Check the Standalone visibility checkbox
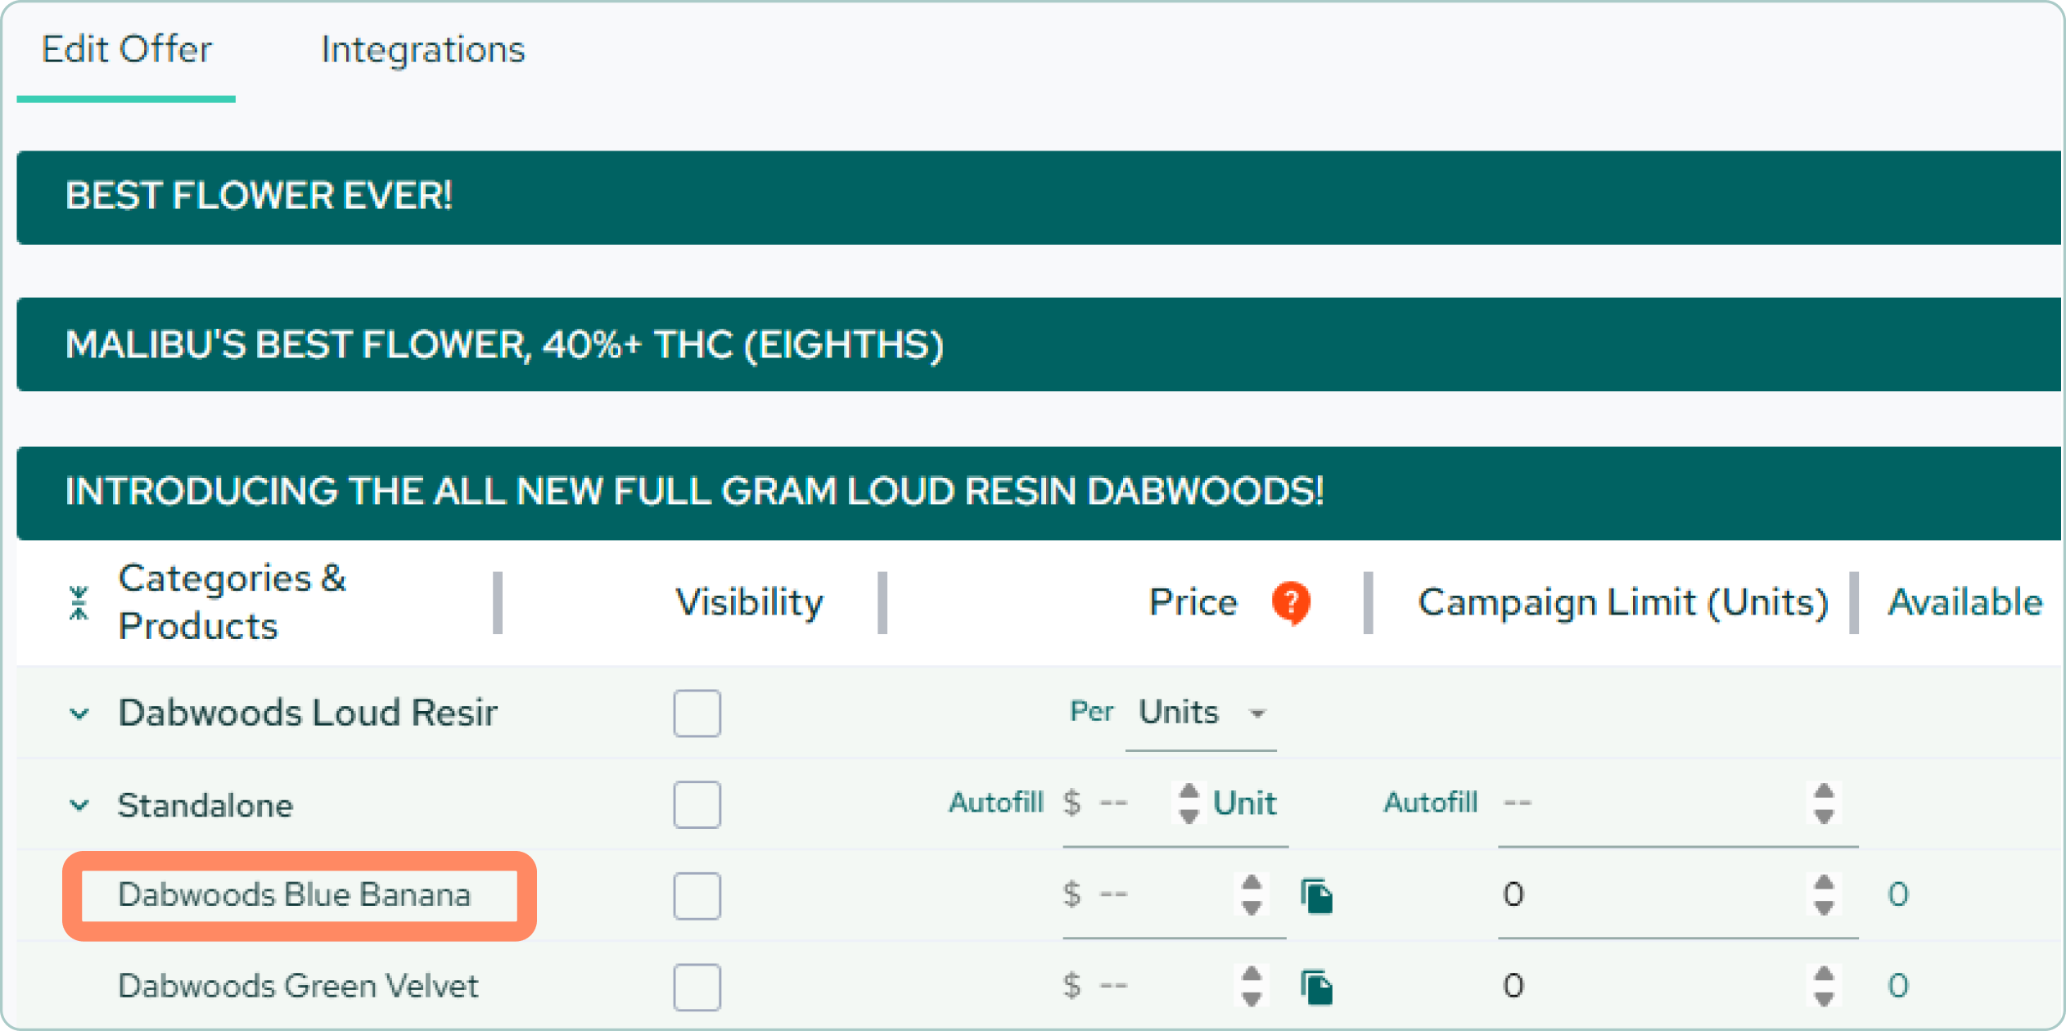2066x1031 pixels. [697, 805]
